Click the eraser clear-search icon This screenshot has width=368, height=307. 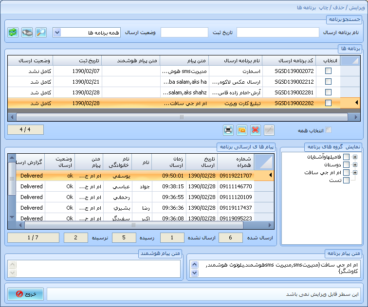point(27,33)
